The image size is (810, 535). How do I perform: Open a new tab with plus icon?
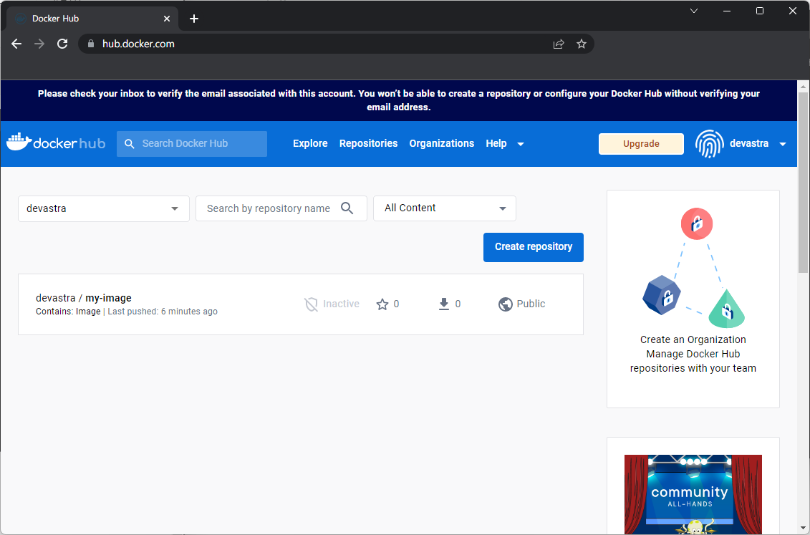coord(193,19)
